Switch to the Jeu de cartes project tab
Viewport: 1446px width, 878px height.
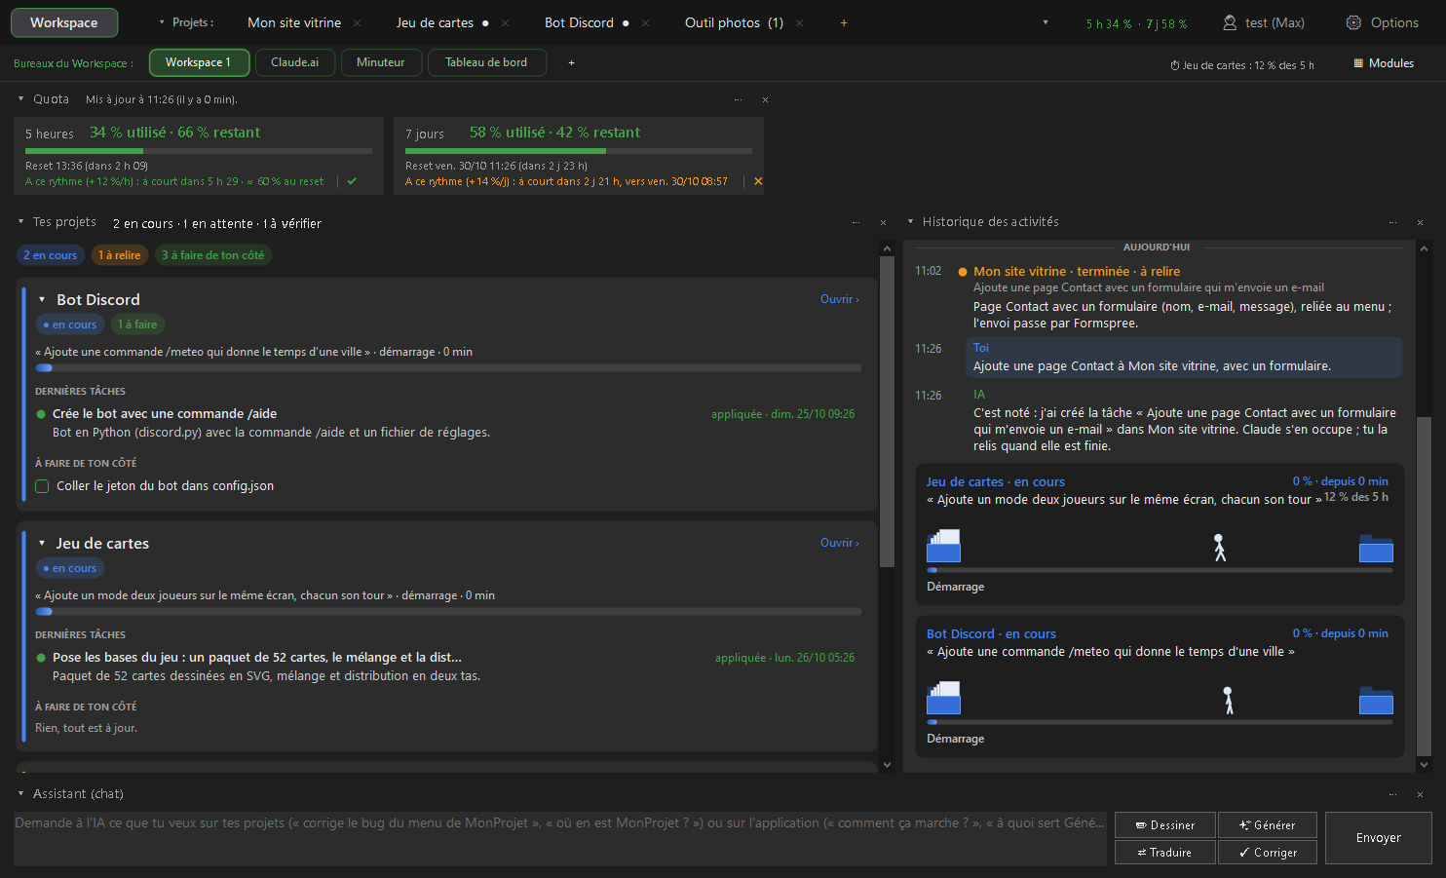[435, 22]
